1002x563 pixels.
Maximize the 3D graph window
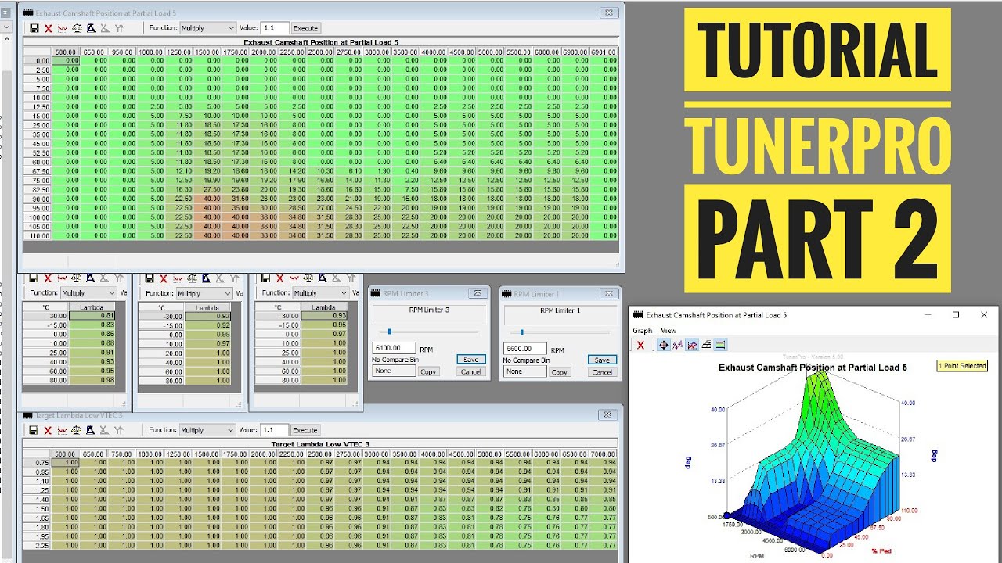[956, 315]
